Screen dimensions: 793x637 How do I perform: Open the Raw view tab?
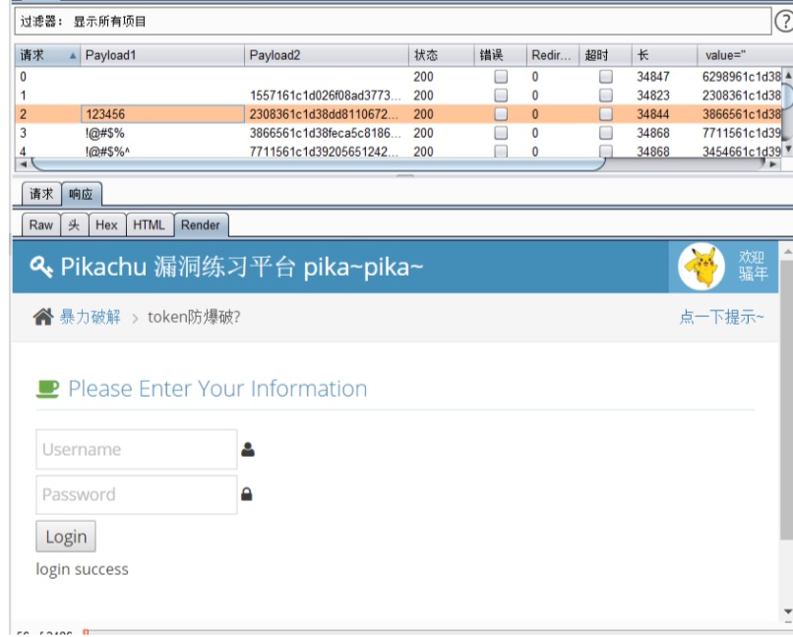[41, 224]
